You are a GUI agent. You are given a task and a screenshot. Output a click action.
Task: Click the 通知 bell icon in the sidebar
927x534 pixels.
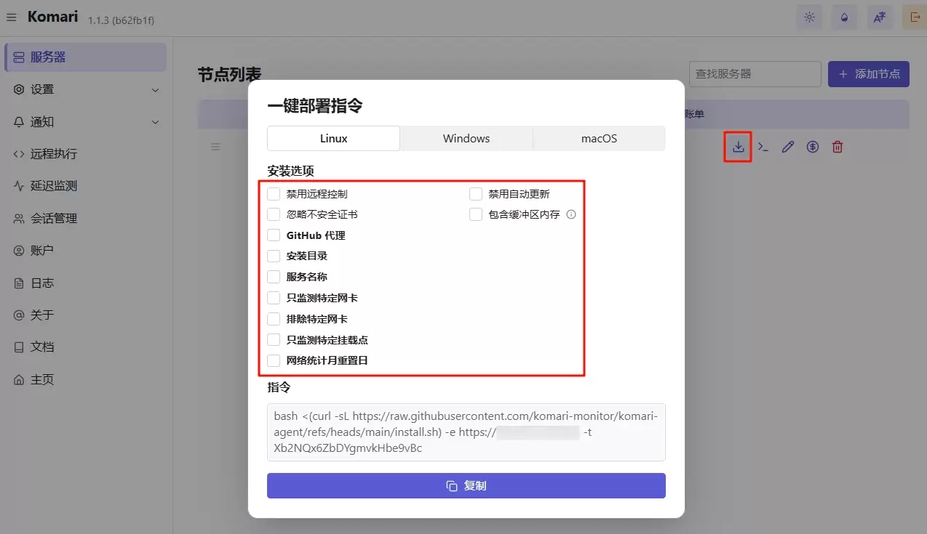(x=19, y=122)
